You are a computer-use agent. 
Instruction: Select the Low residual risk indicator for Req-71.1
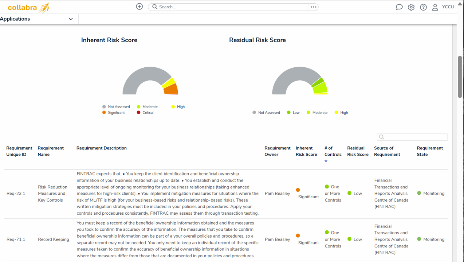(349, 239)
